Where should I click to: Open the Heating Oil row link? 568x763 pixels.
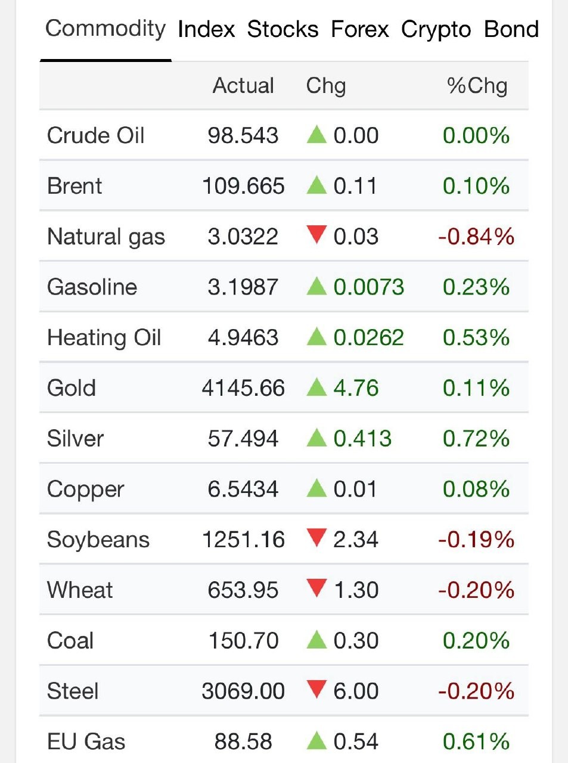pos(104,338)
